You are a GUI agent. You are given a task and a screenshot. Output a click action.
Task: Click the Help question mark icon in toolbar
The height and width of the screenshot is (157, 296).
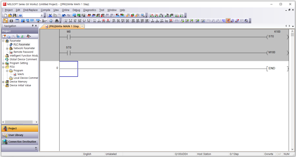click(x=20, y=16)
